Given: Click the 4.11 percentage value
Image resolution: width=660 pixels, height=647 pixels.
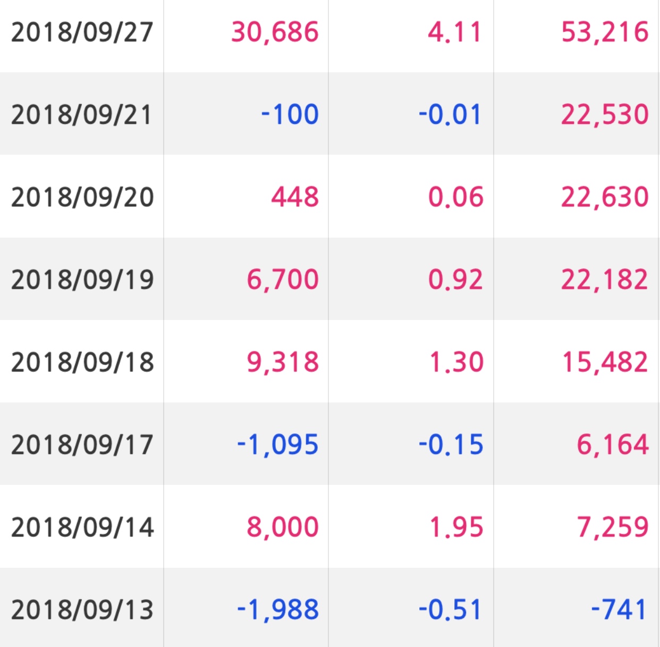Looking at the screenshot, I should pos(455,32).
